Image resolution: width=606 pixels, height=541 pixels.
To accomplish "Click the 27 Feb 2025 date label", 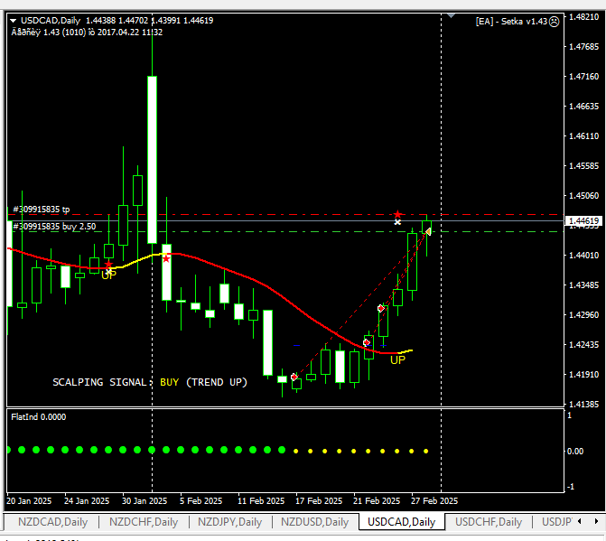I will point(434,501).
